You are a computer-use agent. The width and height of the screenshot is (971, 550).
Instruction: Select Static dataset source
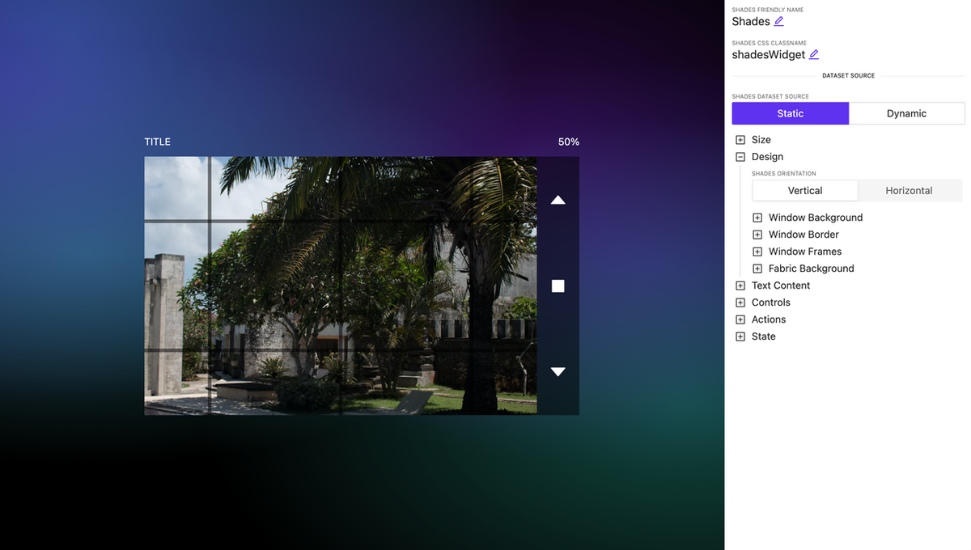point(790,113)
